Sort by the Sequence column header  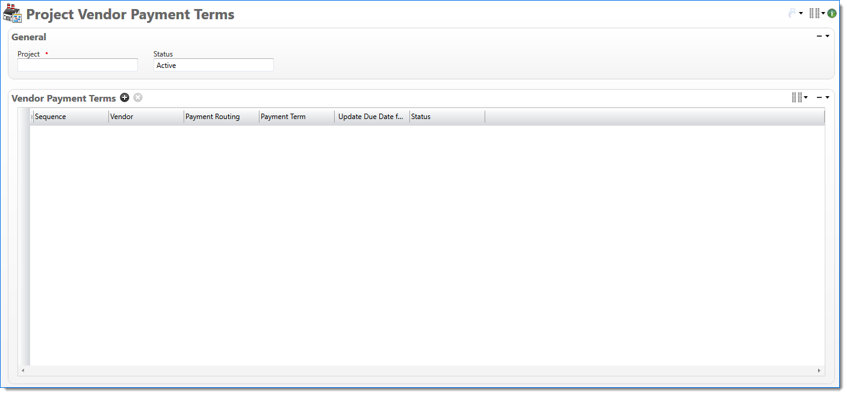pos(69,117)
